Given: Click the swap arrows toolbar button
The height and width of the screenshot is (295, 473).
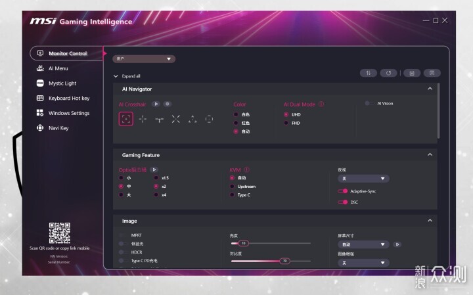Looking at the screenshot, I should pos(369,73).
